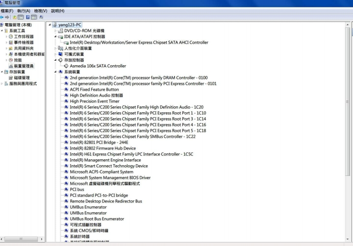Select PCI Express Root Port 1 - 1C10

138,113
